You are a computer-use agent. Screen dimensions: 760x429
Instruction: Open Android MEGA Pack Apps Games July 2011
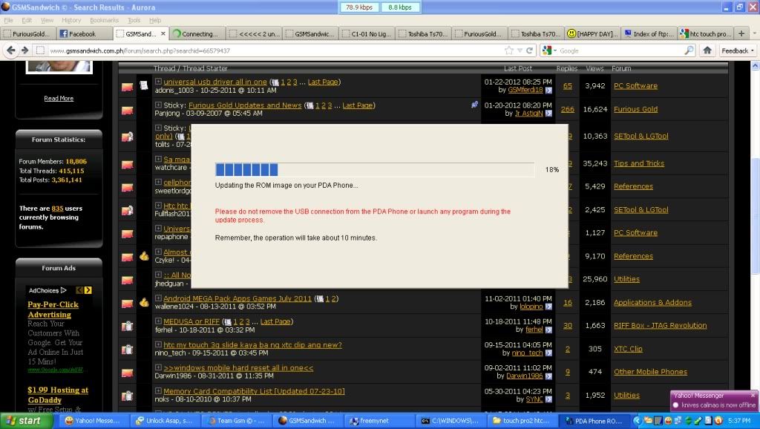tap(237, 298)
